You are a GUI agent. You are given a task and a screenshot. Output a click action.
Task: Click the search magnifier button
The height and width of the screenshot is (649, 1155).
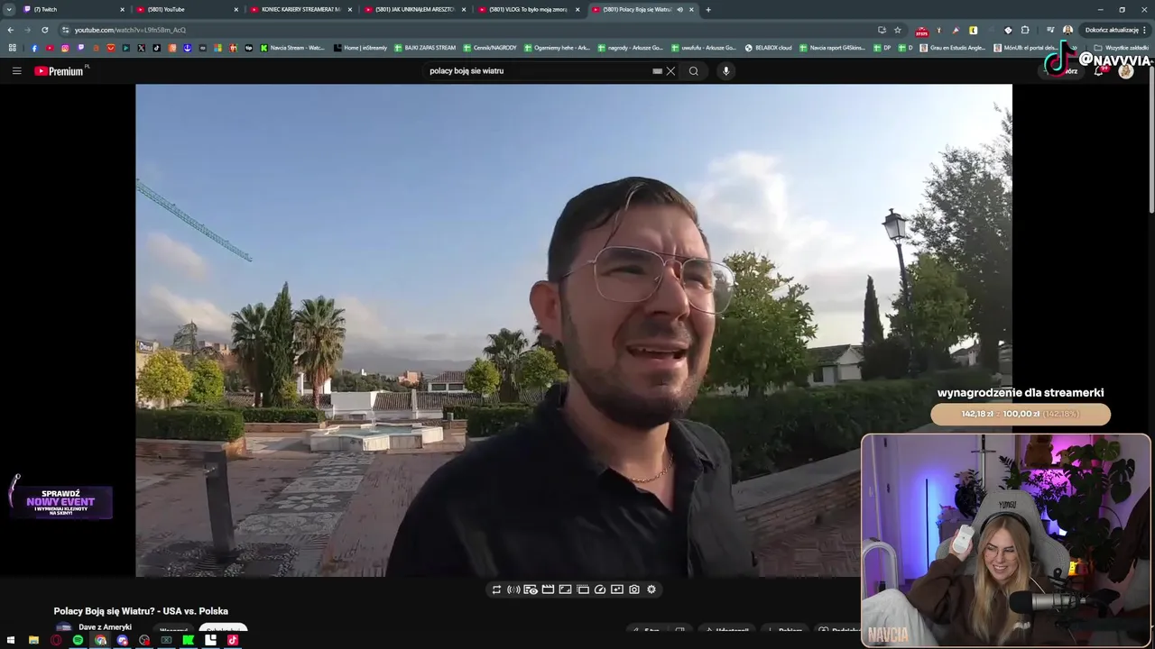coord(693,71)
